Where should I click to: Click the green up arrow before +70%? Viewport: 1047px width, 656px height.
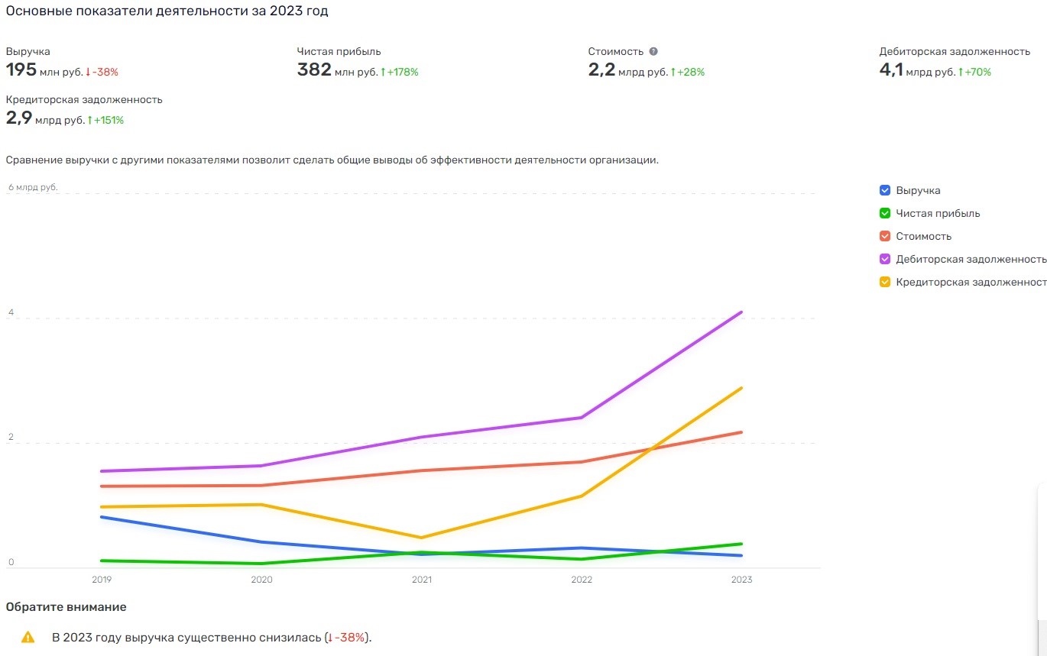pos(961,73)
